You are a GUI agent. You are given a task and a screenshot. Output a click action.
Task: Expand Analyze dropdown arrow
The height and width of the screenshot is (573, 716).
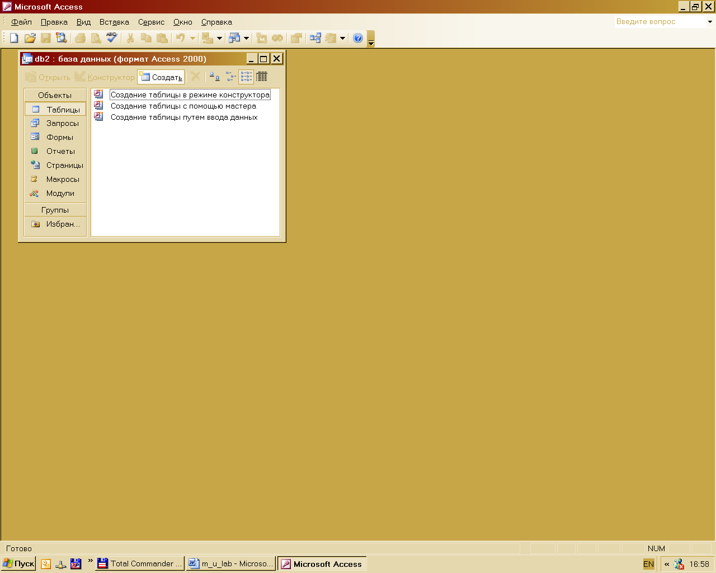(x=246, y=38)
